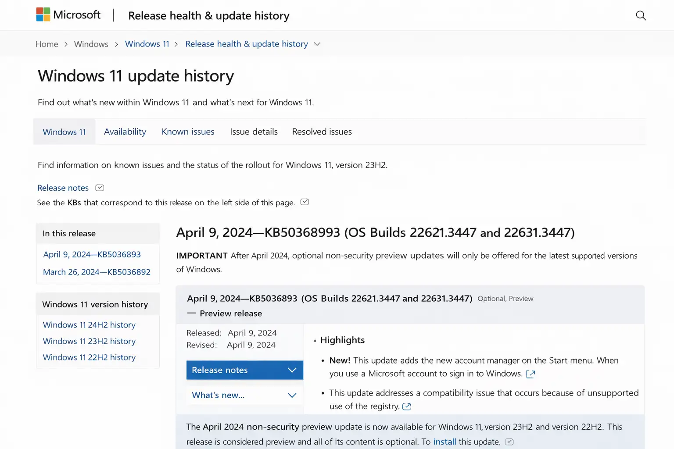Screen dimensions: 674x449
Task: Expand the What's new section
Action: pos(244,395)
